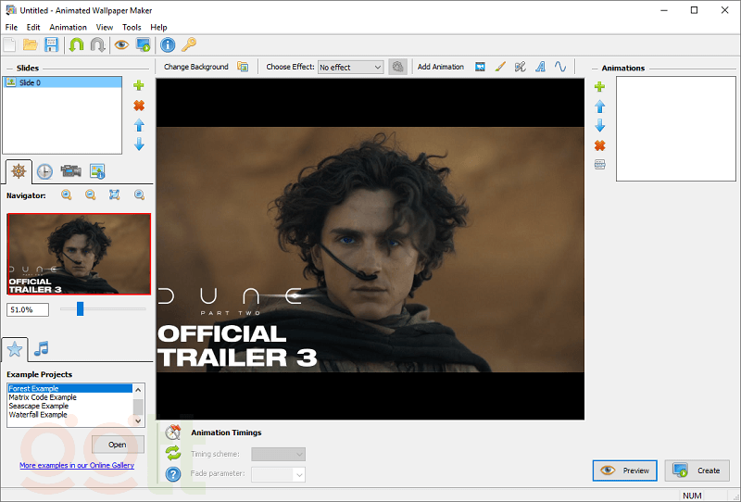
Task: Switch to the music note tab
Action: pyautogui.click(x=41, y=349)
